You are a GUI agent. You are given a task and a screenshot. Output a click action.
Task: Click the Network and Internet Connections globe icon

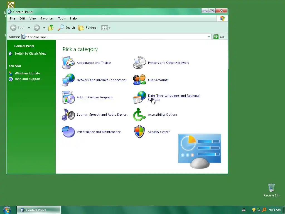coord(68,80)
